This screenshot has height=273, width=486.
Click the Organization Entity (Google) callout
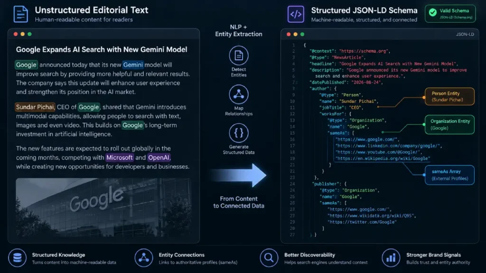(449, 125)
